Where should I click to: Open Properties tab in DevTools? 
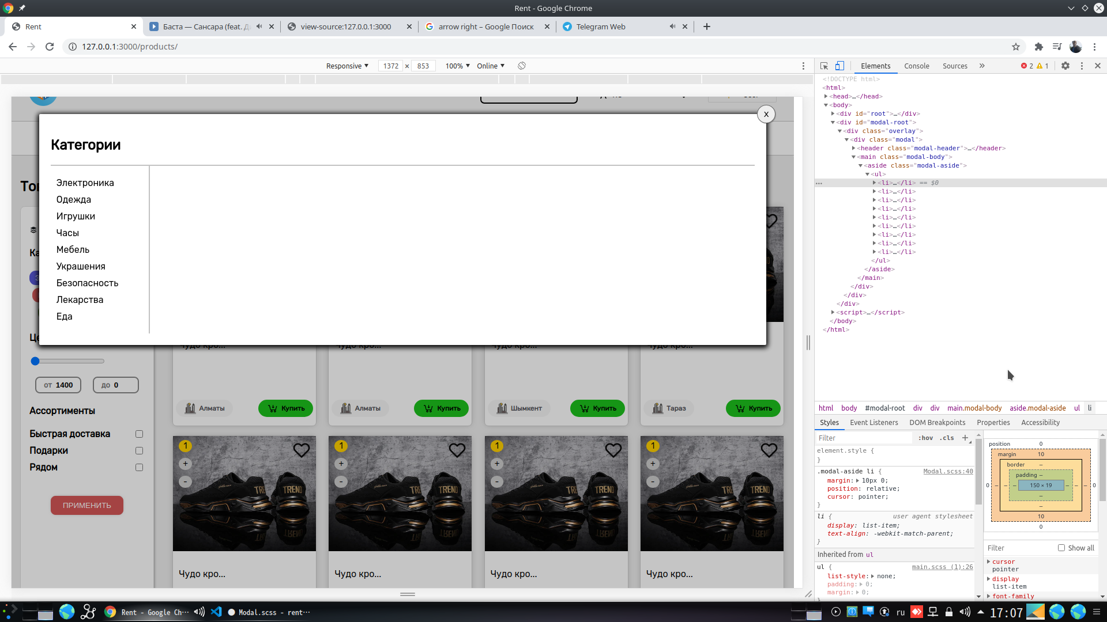pos(993,422)
